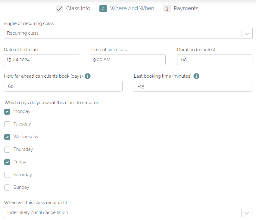256x220 pixels.
Task: Check the Saturday checkbox
Action: [7, 175]
